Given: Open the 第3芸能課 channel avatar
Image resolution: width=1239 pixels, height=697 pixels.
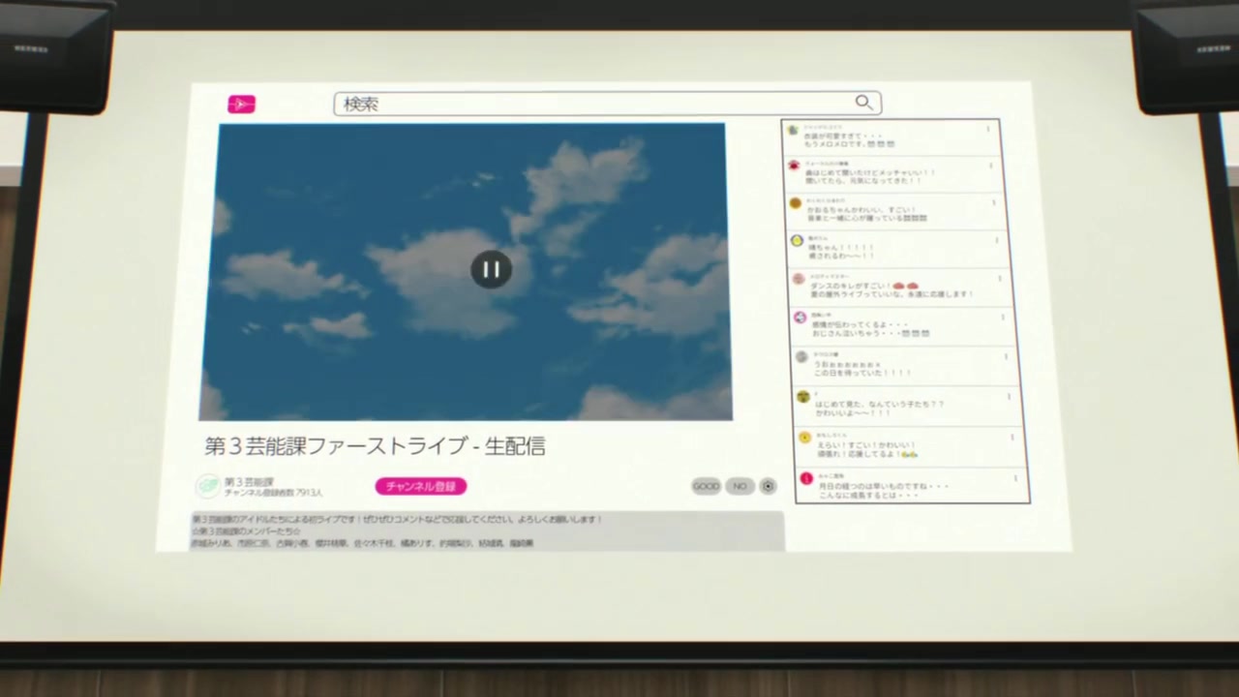Looking at the screenshot, I should (x=208, y=485).
